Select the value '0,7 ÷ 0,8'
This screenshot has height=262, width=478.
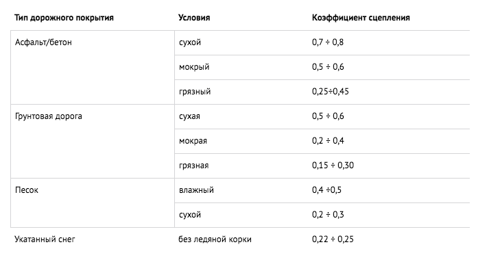tap(328, 42)
